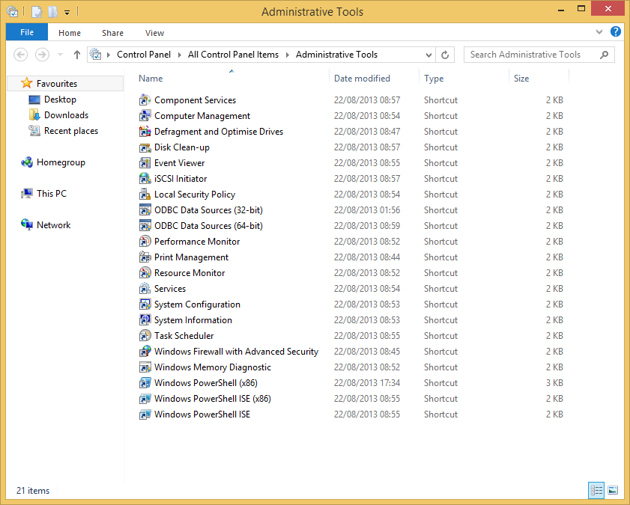Refresh the Administrative Tools folder
Image resolution: width=630 pixels, height=505 pixels.
pos(445,55)
